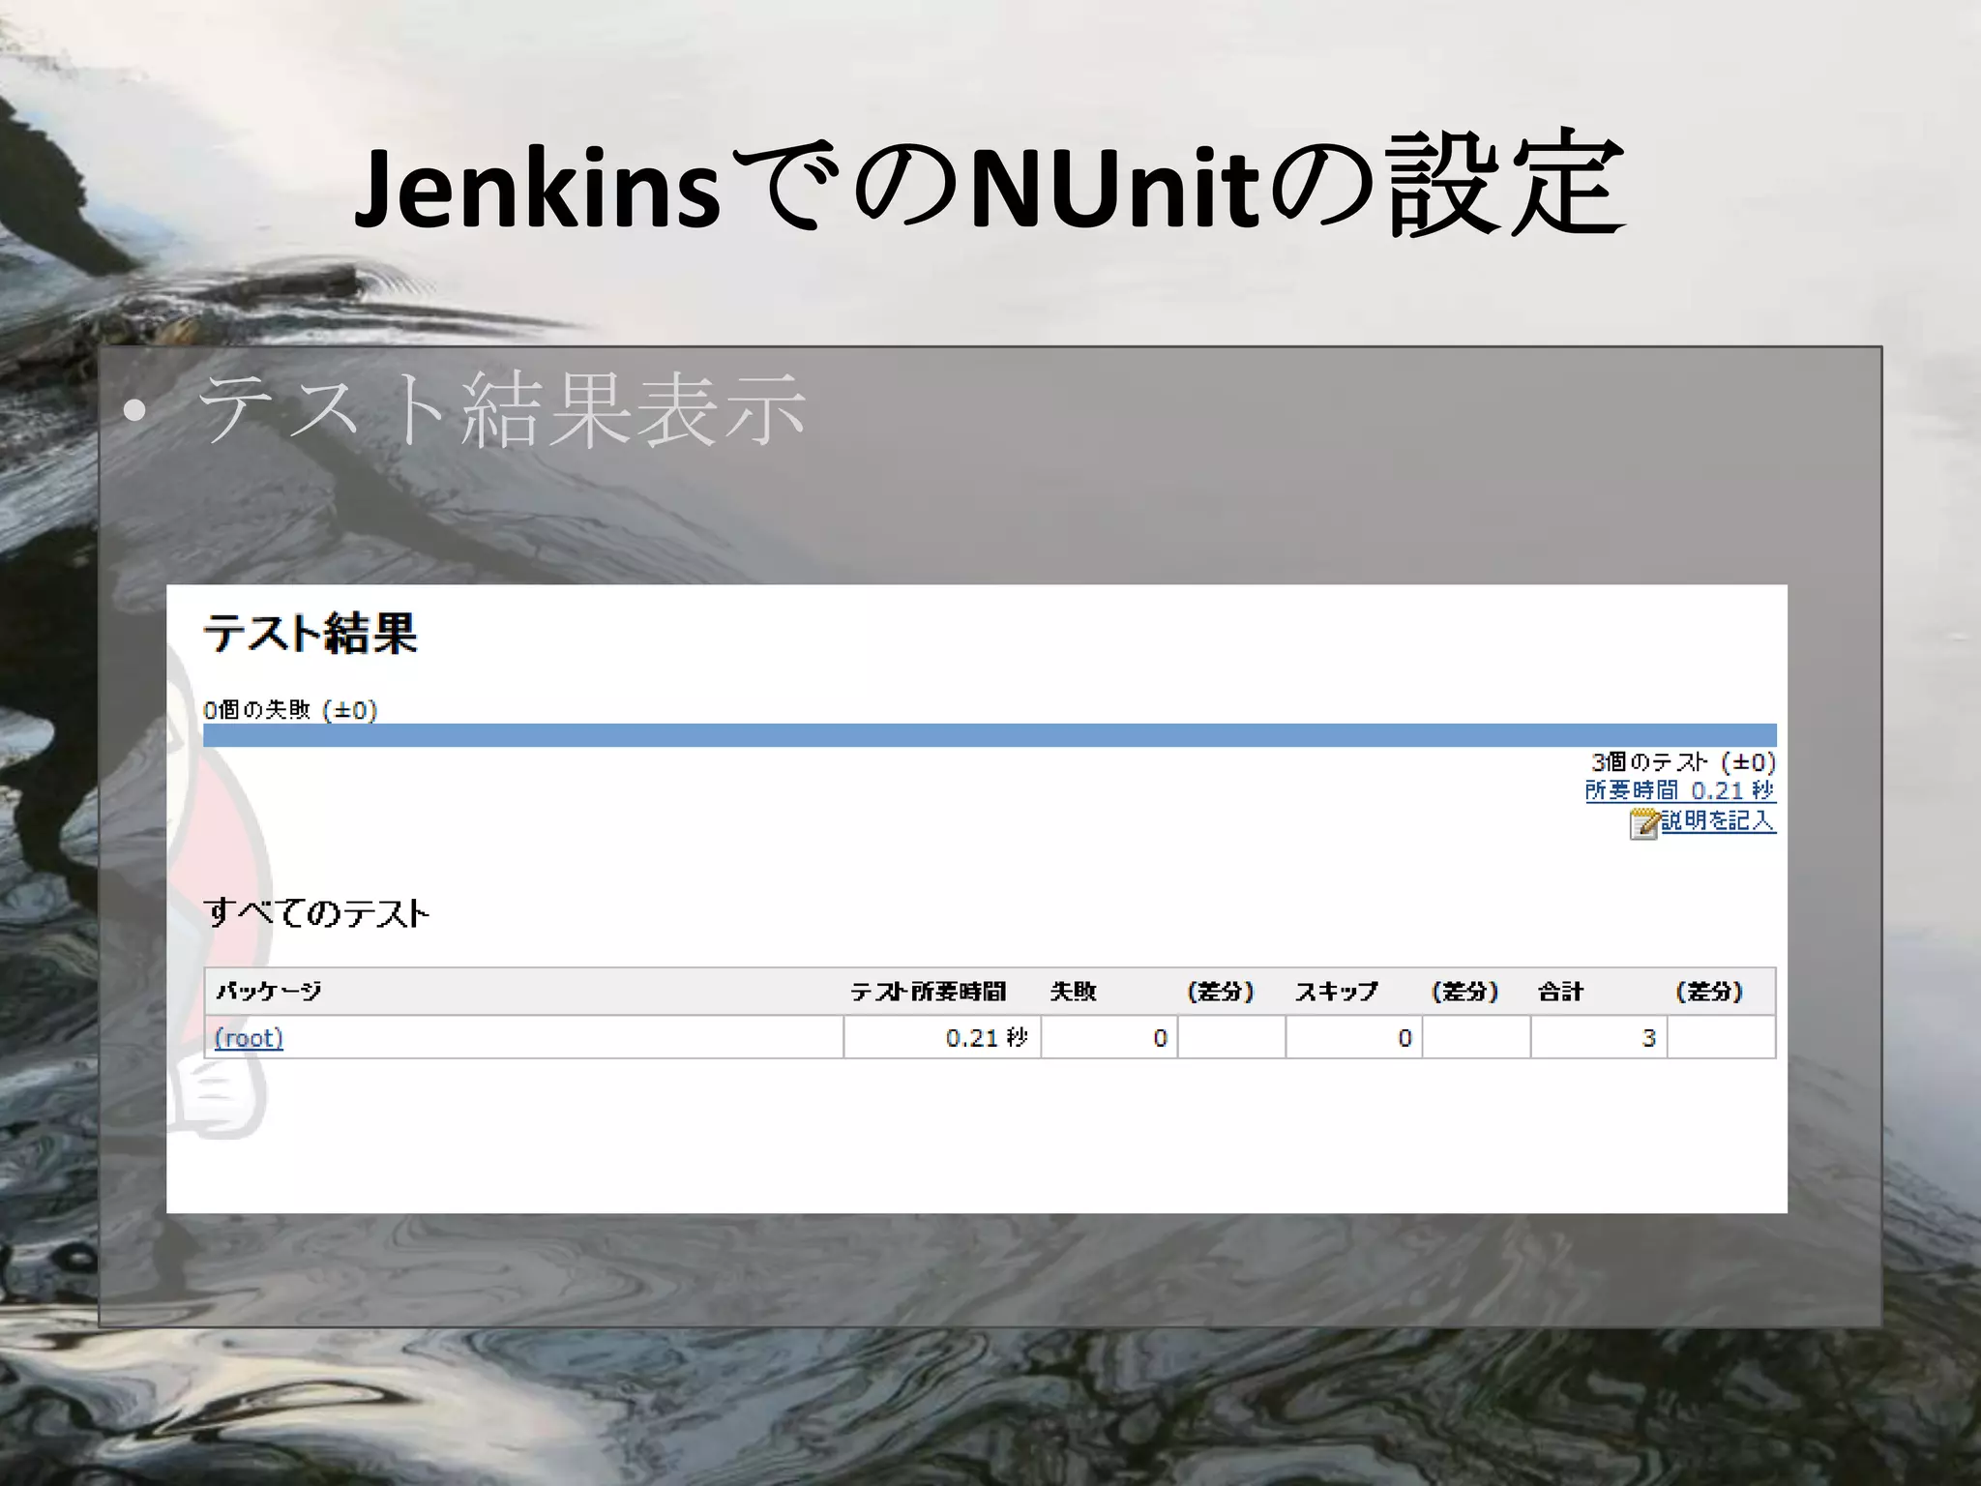
Task: Click the 説明を記入 link
Action: 1719,820
